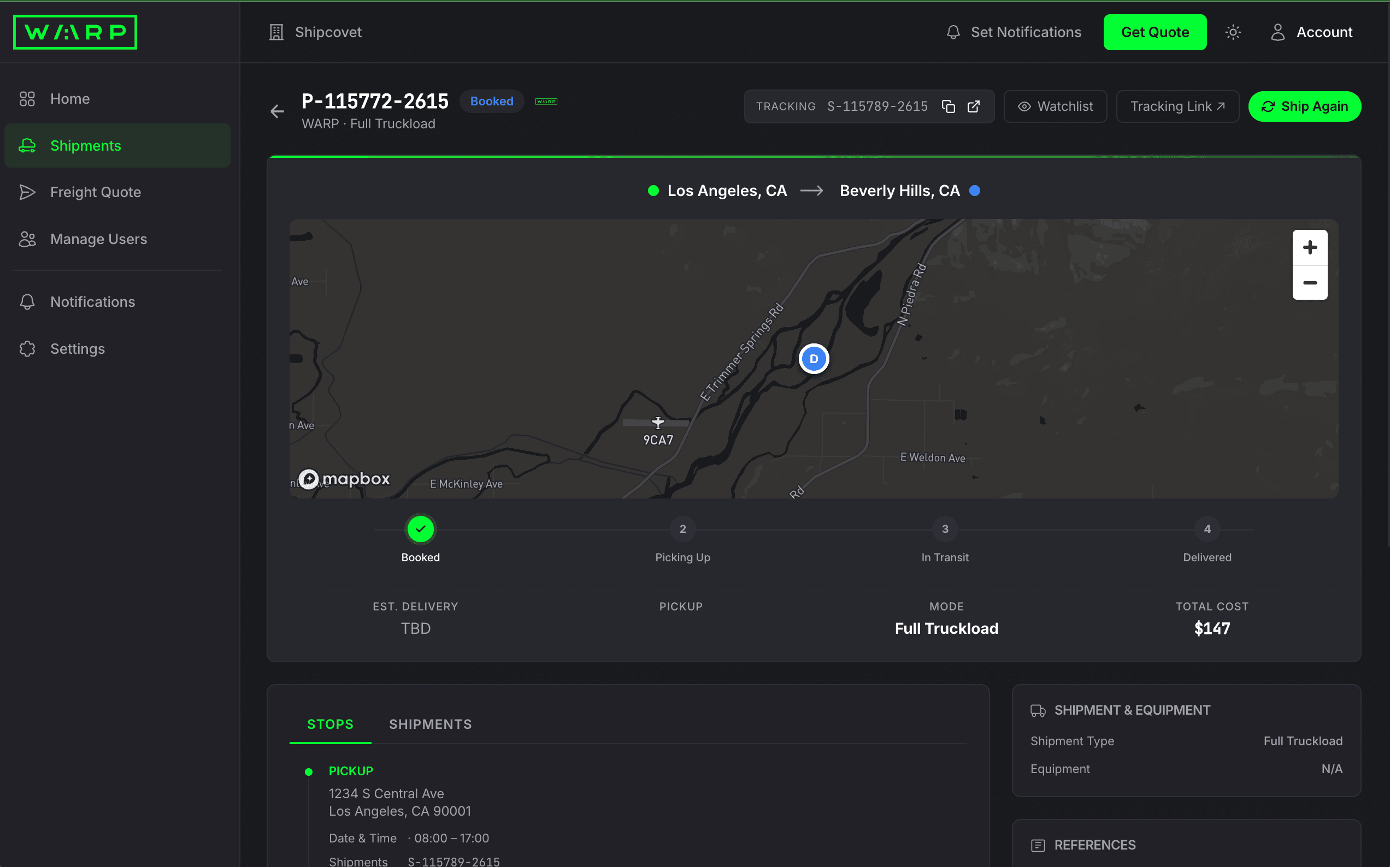Click the Ship Again button
Viewport: 1390px width, 867px height.
pos(1305,106)
